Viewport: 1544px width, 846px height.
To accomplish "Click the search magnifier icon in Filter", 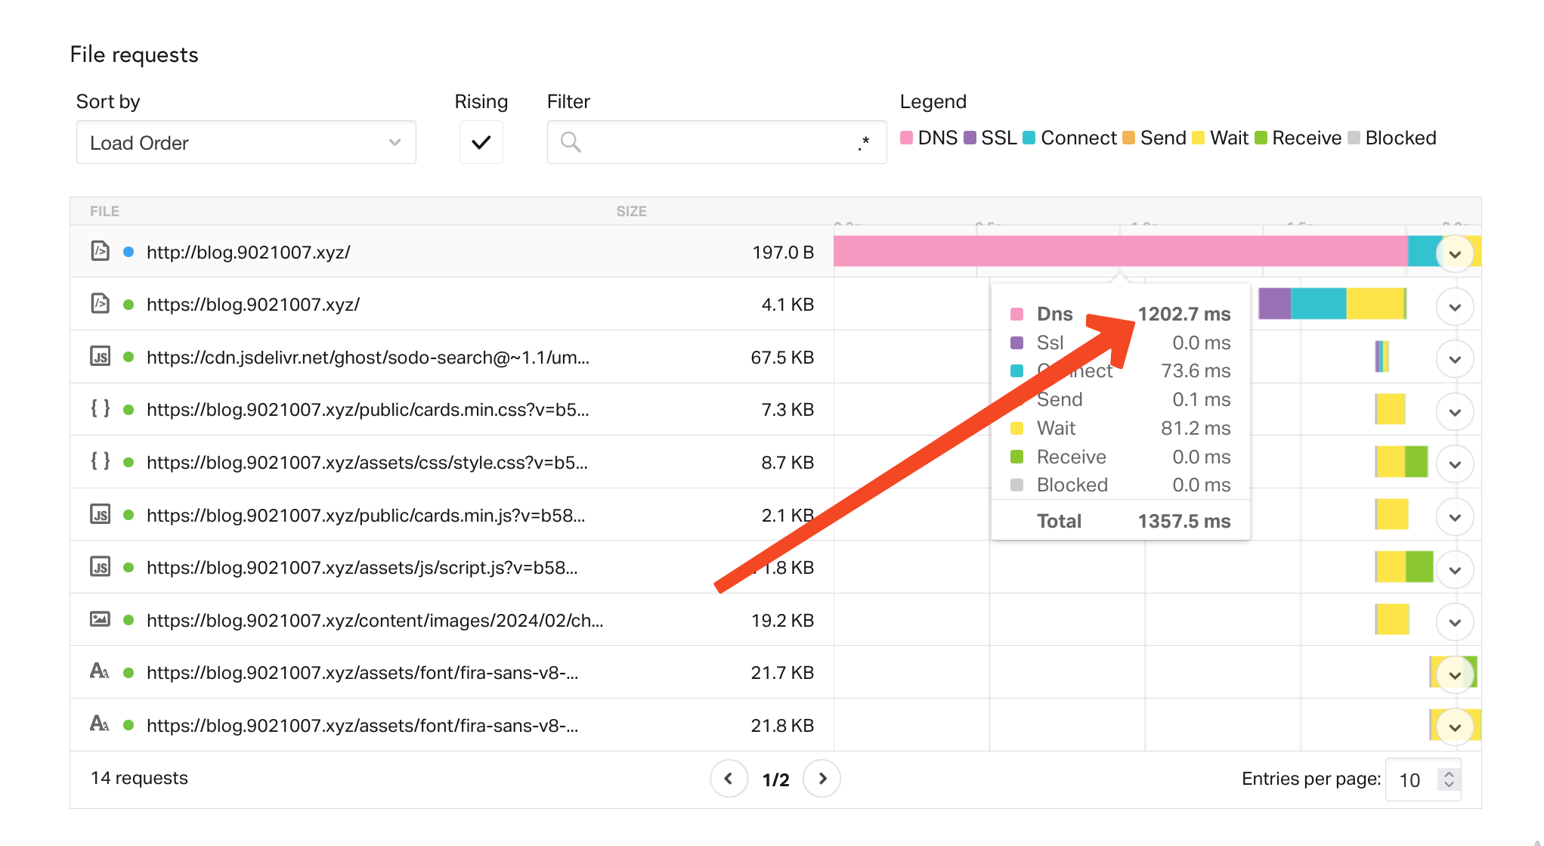I will (571, 142).
